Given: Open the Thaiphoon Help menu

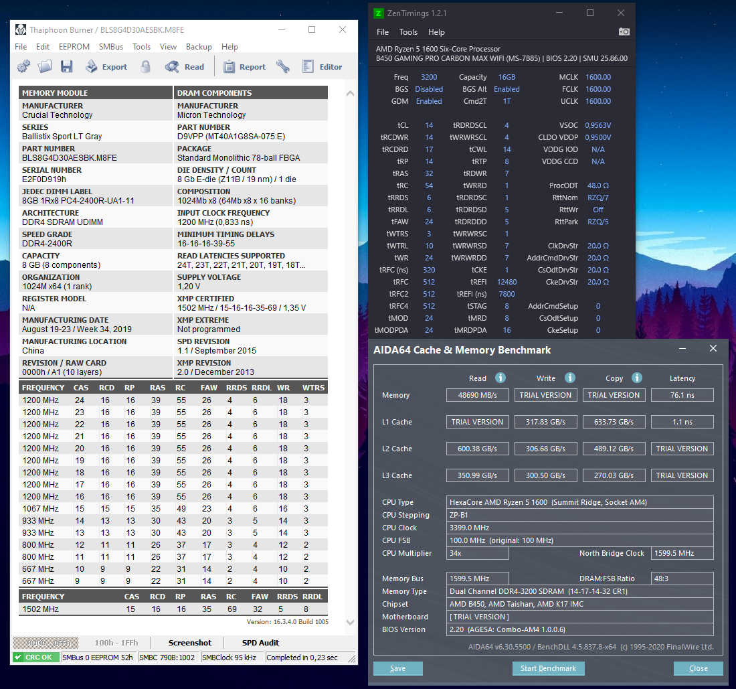Looking at the screenshot, I should tap(229, 46).
